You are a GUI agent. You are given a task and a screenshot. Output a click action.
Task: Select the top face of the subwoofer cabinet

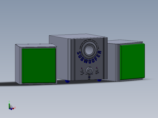(78, 36)
